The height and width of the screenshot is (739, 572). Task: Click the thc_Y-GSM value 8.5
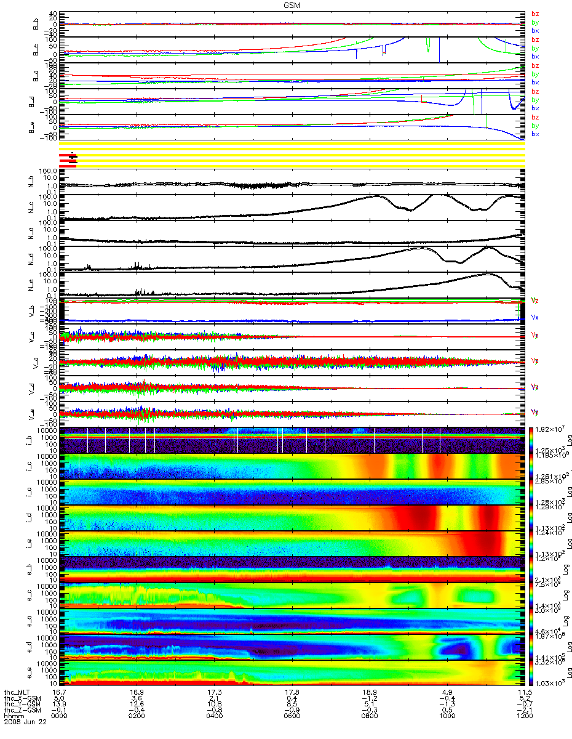point(293,703)
